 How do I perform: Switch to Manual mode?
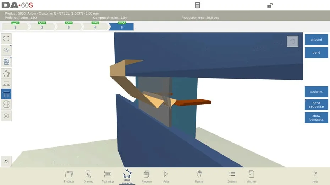(x=199, y=177)
